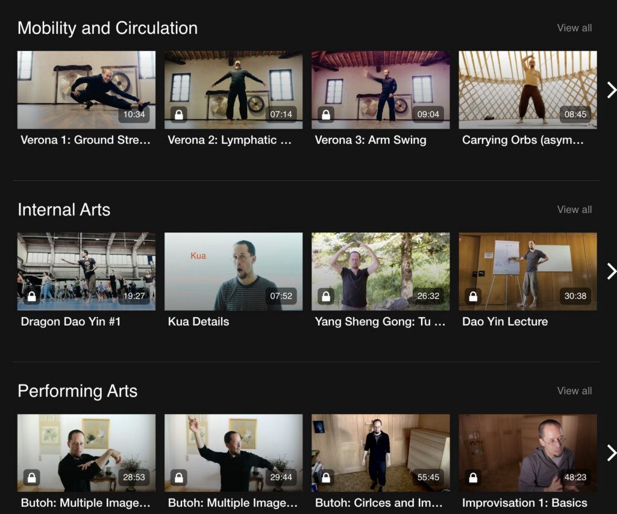Advance Internal Arts row using right arrow
This screenshot has width=617, height=514.
click(x=611, y=271)
